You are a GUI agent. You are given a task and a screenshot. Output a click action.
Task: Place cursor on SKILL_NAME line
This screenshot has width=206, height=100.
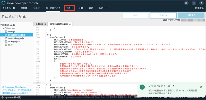[x=70, y=39]
